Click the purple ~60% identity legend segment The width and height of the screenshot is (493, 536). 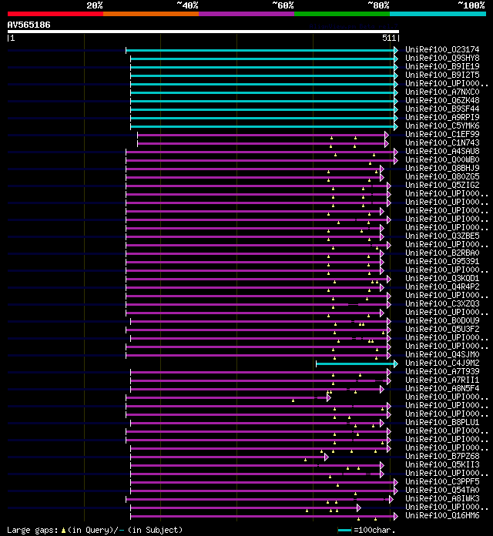(246, 14)
